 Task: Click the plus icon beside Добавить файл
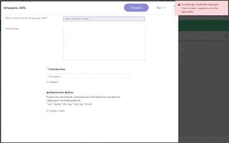click(48, 111)
